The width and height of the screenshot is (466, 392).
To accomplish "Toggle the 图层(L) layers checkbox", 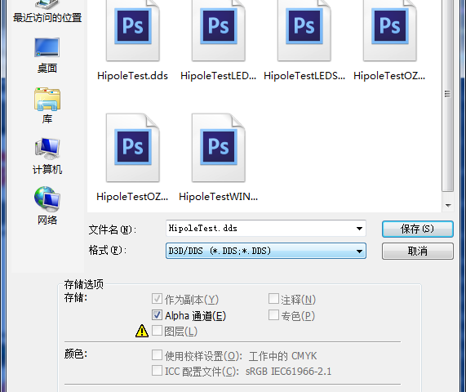I will tap(157, 331).
